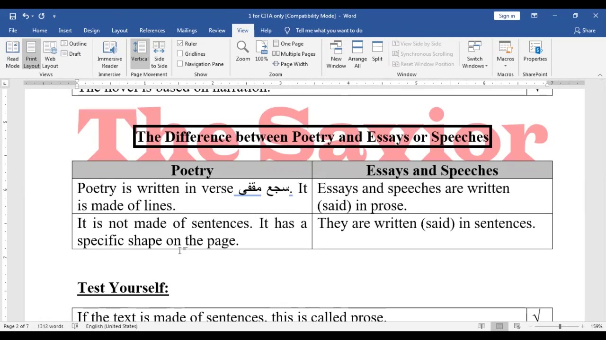Image resolution: width=606 pixels, height=340 pixels.
Task: Click the boxed title about Poetry and Essays
Action: tap(312, 137)
